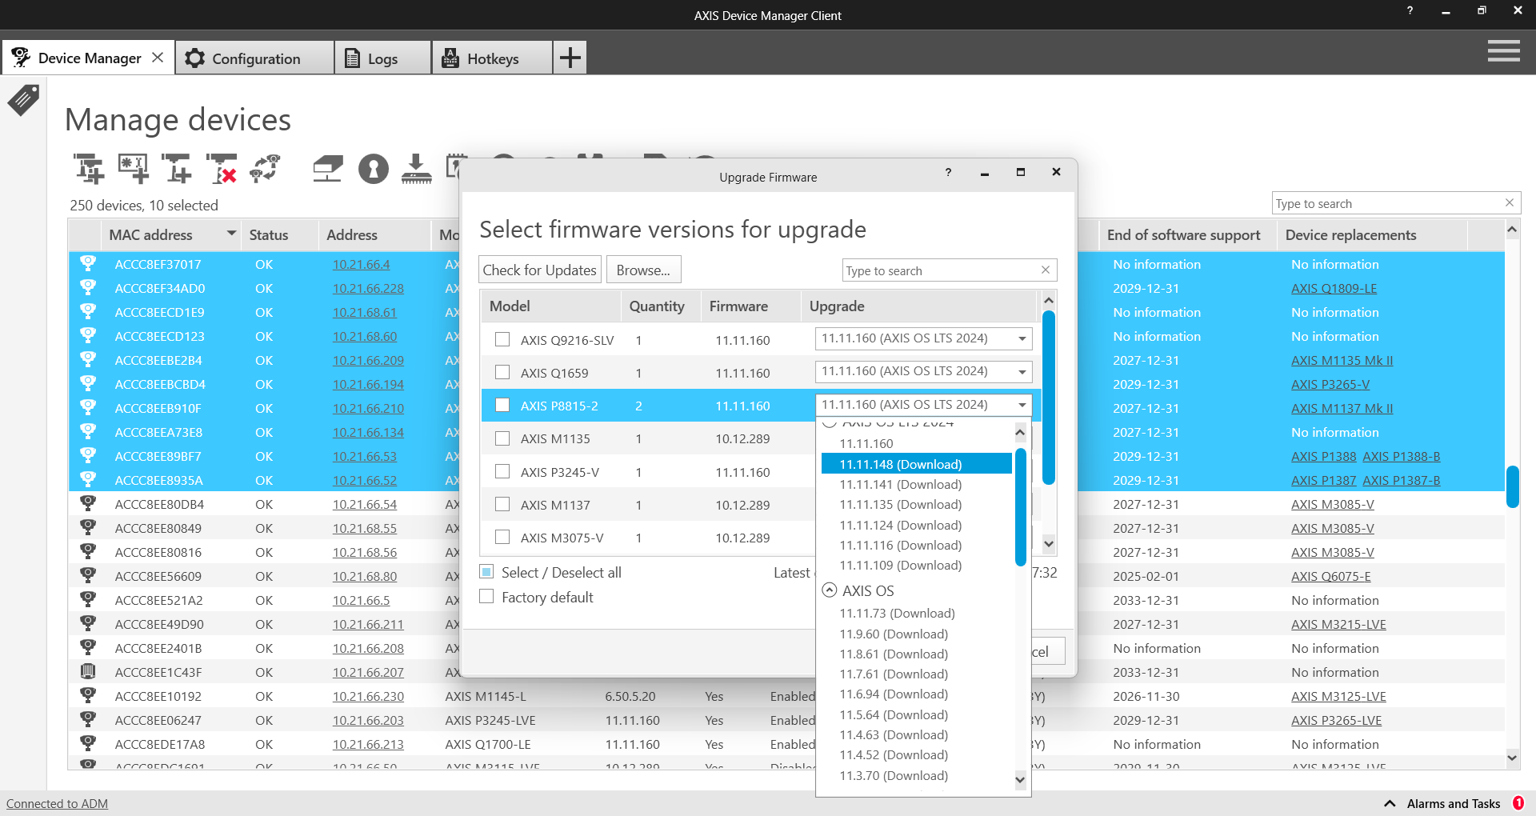Select the Device Manager tab
The width and height of the screenshot is (1536, 816).
click(88, 58)
